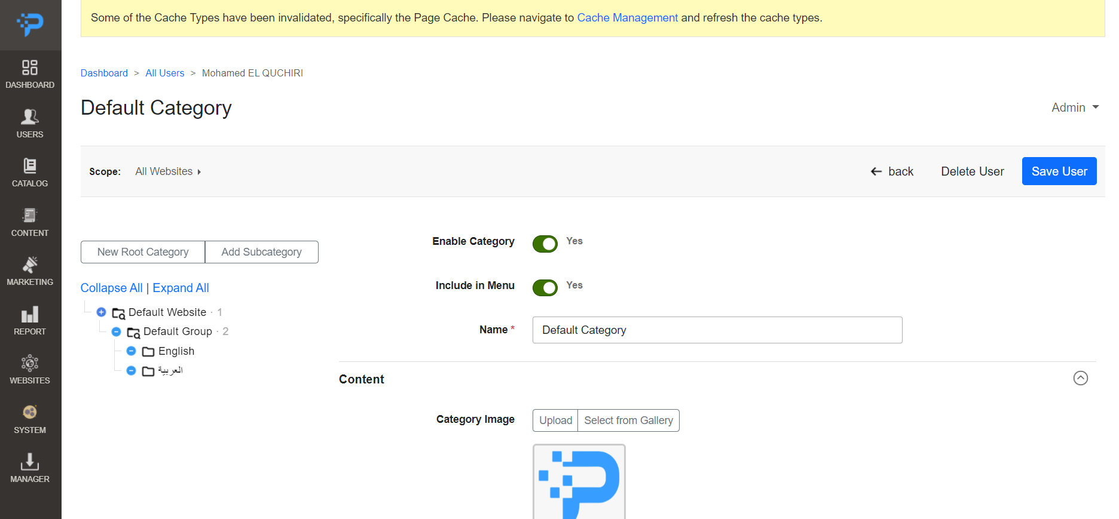Select العربية tree label
1119x519 pixels.
170,371
